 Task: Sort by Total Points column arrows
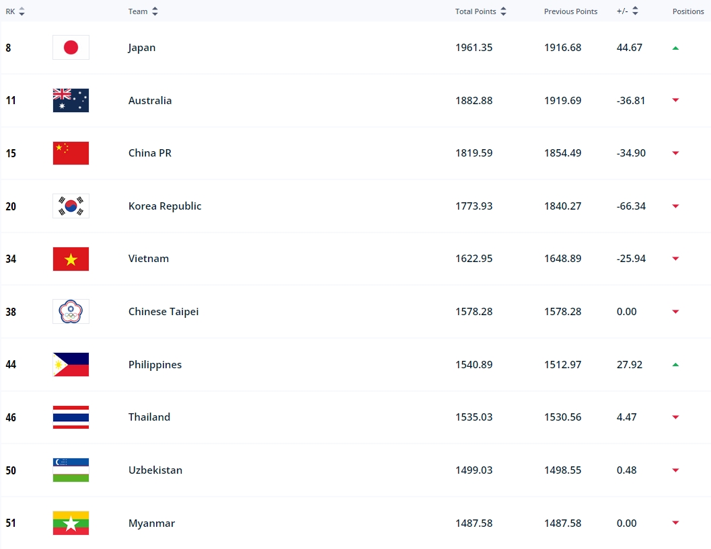point(503,11)
